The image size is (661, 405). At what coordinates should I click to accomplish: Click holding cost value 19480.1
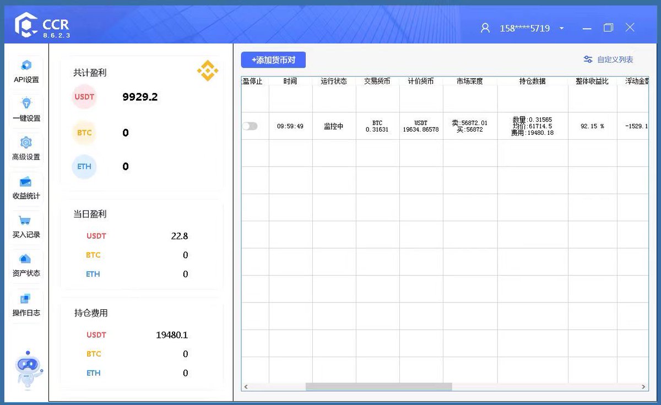coord(172,335)
